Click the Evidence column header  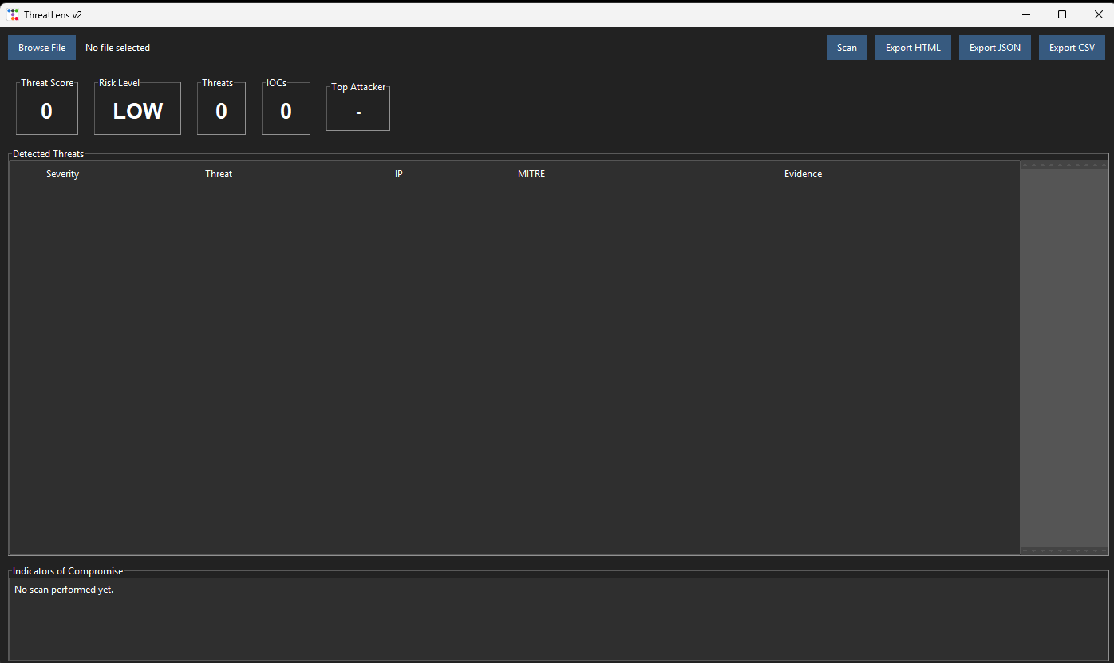click(803, 174)
